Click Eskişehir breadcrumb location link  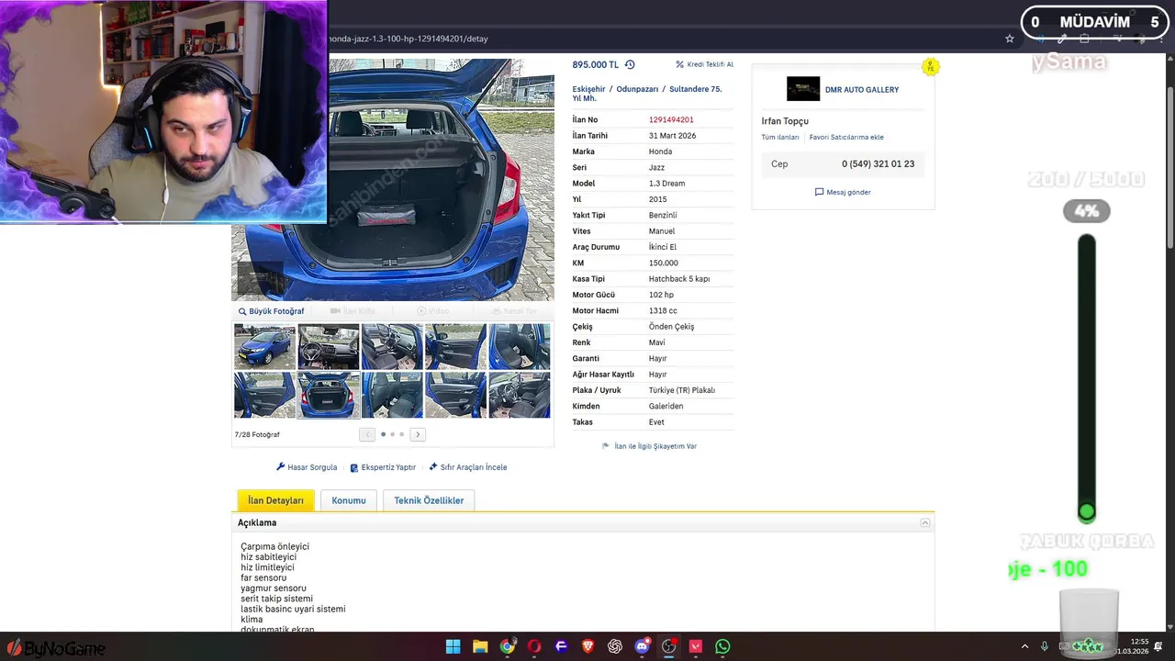coord(588,89)
